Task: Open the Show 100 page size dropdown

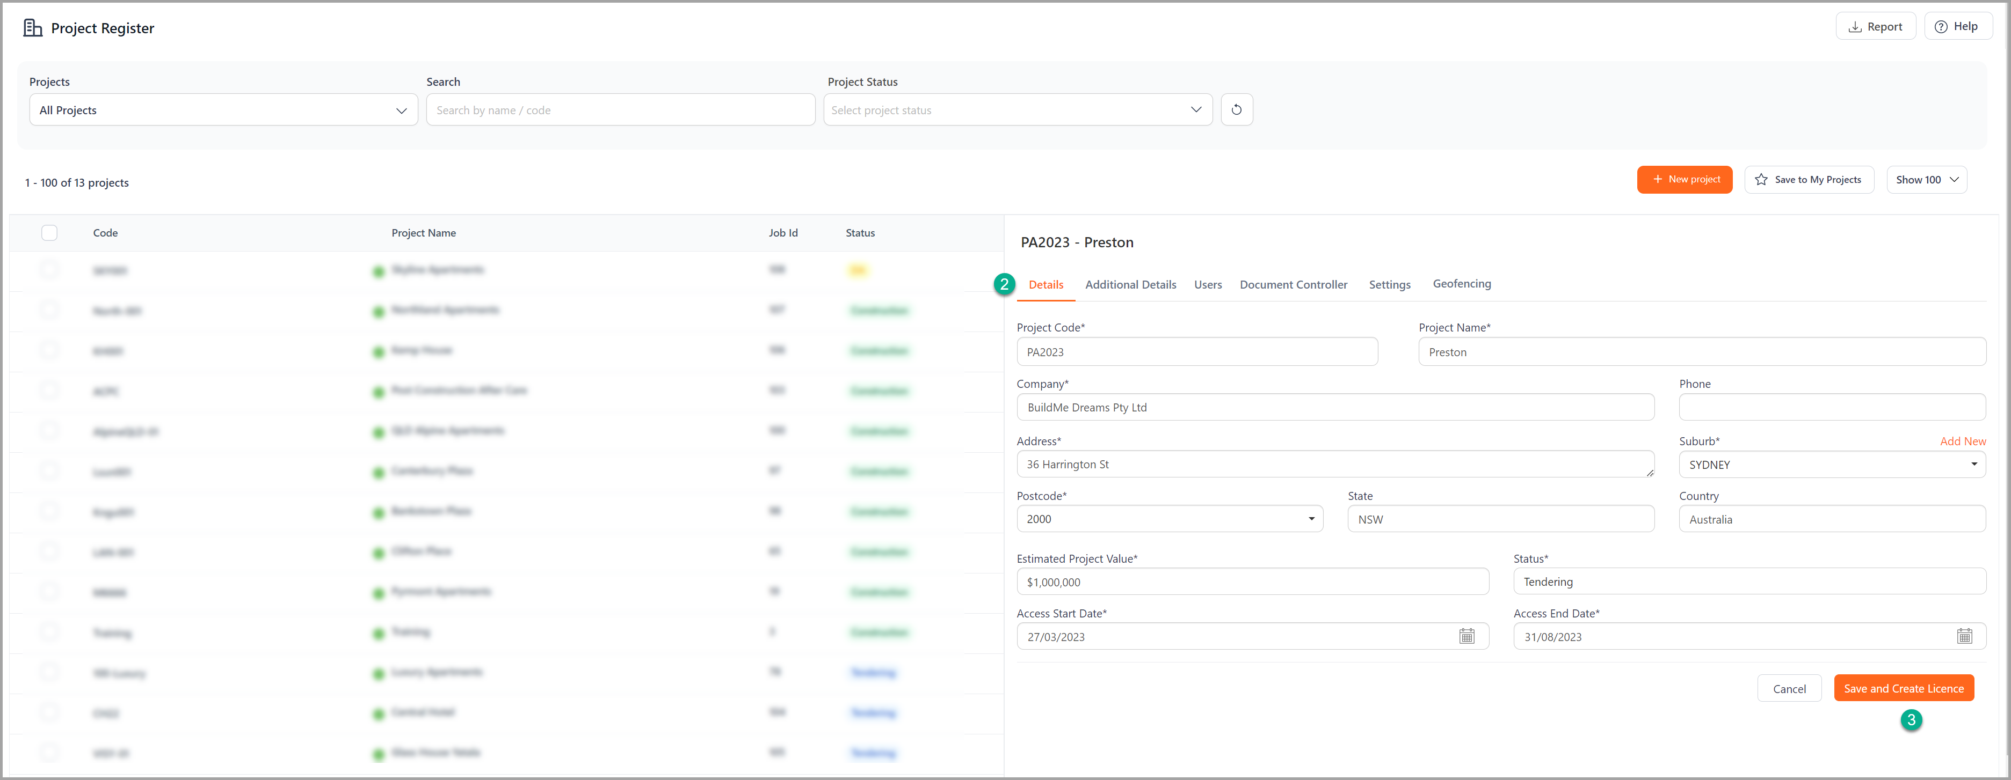Action: coord(1926,179)
